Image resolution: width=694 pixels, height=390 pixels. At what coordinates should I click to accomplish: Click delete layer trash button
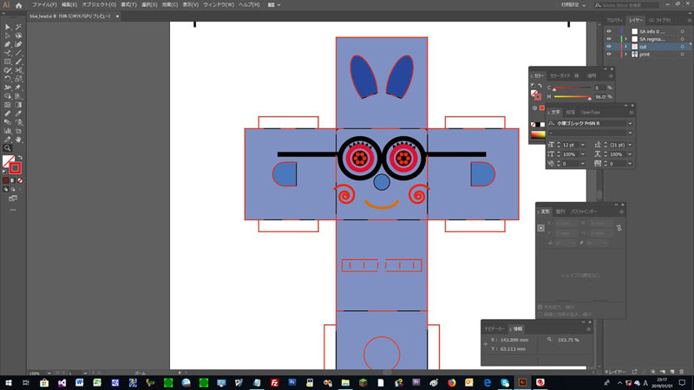pos(682,372)
